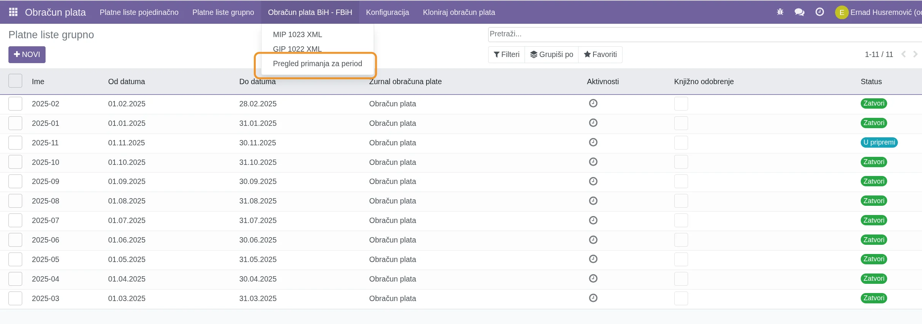Image resolution: width=922 pixels, height=324 pixels.
Task: Expand the Filteri dropdown
Action: [507, 54]
